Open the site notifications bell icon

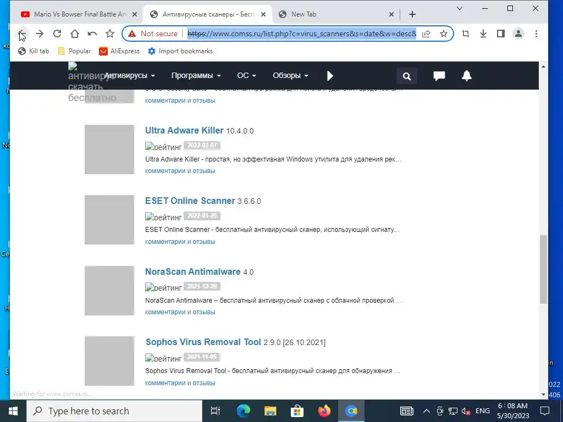[x=466, y=76]
